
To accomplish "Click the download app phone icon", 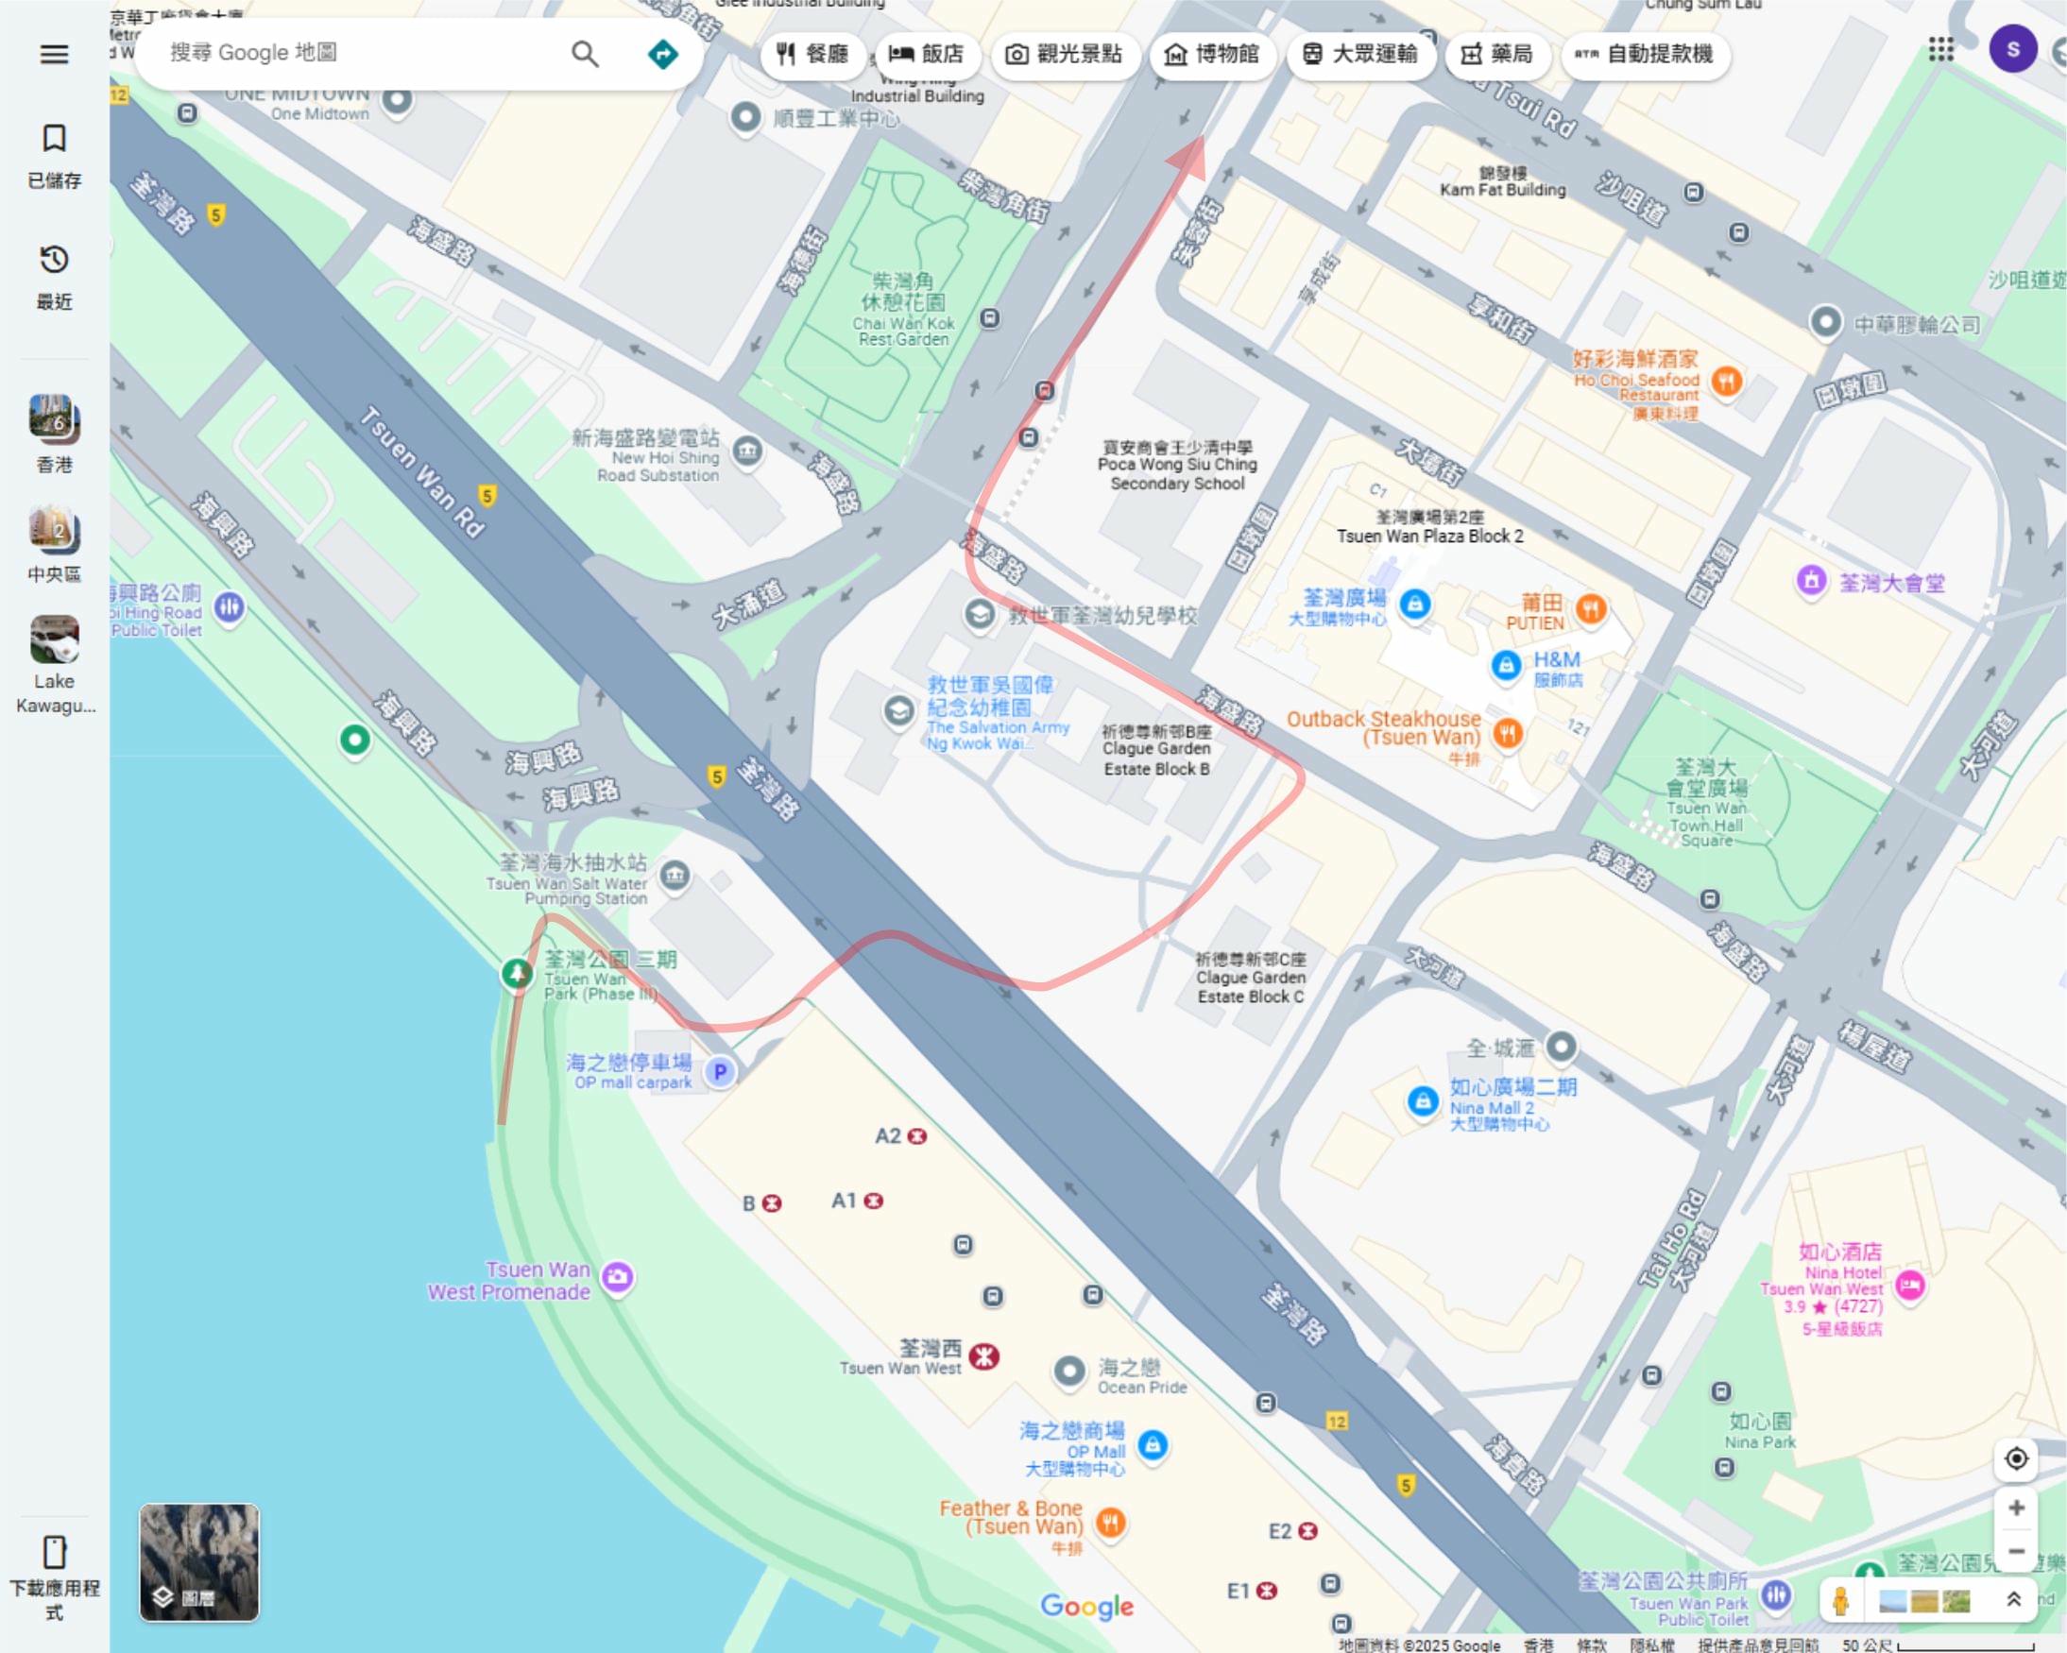I will click(55, 1551).
